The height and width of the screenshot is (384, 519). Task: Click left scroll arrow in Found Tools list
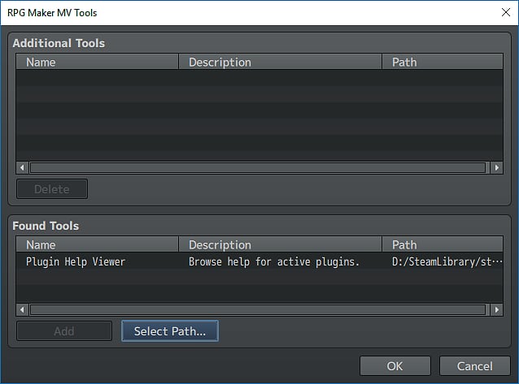tap(22, 309)
